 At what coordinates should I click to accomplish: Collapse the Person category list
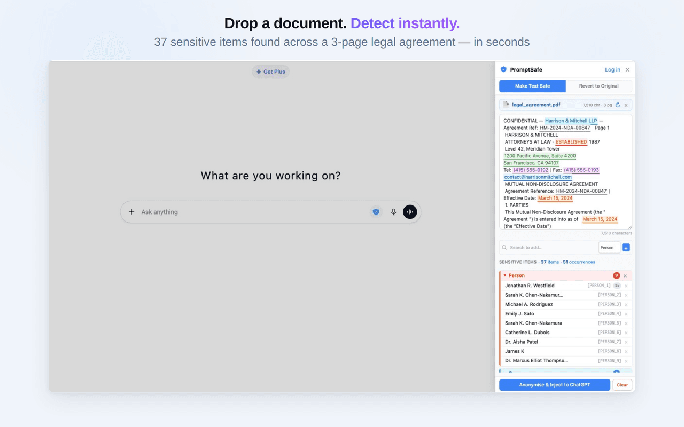tap(504, 275)
